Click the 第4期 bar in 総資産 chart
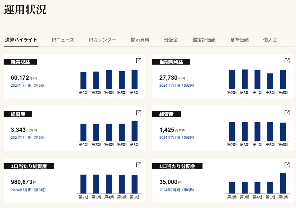The image size is (296, 208). [x=109, y=133]
